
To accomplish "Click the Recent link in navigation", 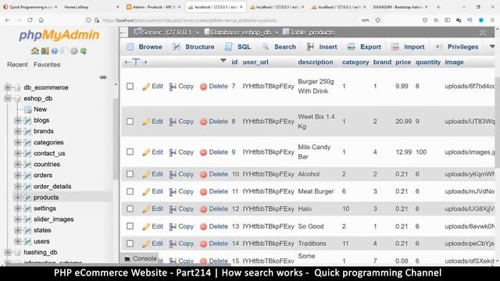I will point(17,65).
